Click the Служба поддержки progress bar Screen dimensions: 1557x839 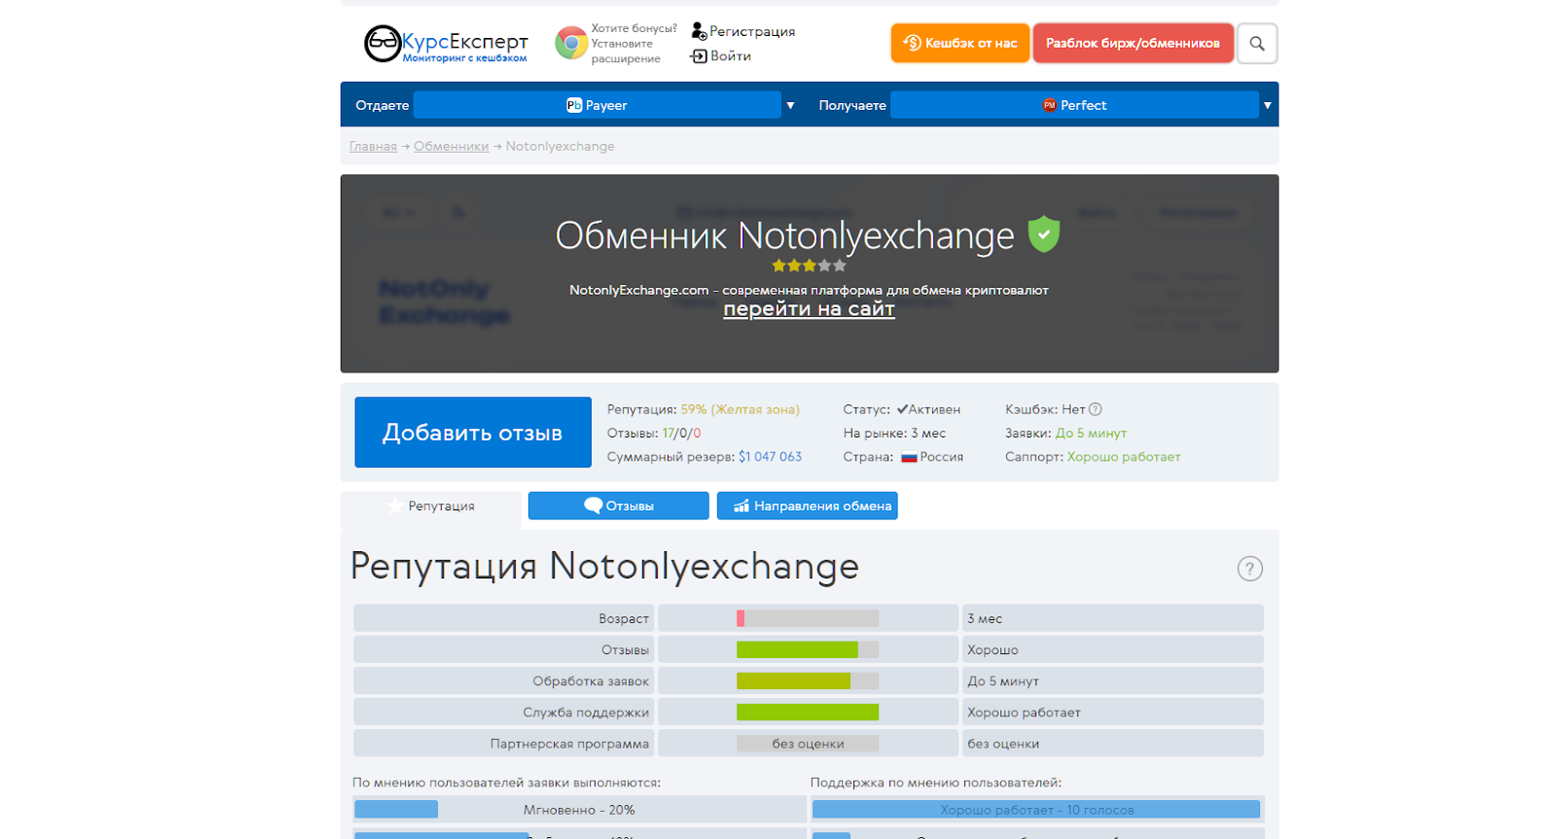(808, 713)
